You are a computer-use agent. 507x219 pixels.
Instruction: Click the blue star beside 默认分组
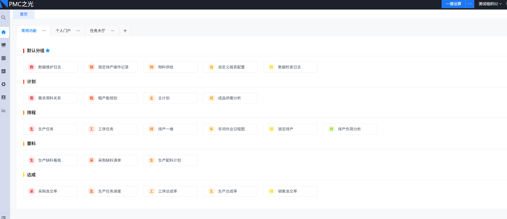click(x=48, y=51)
